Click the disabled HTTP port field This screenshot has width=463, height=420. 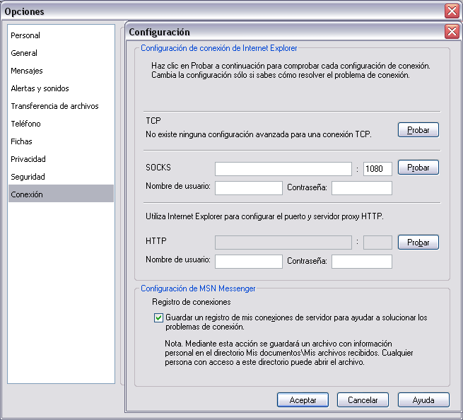pos(377,243)
